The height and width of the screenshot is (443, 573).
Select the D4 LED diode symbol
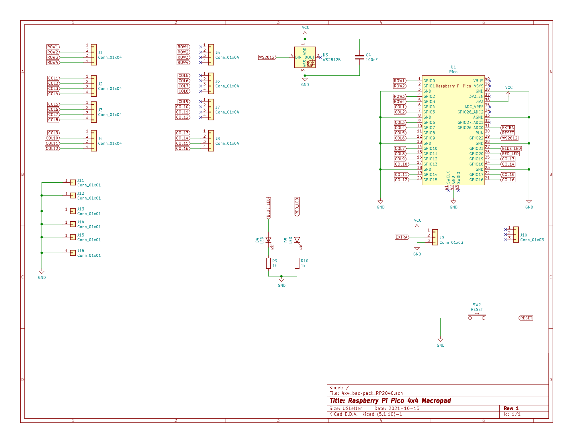pos(268,240)
